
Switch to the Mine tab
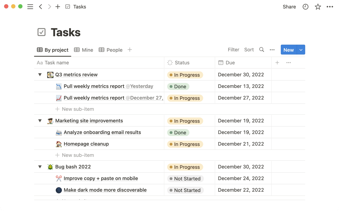[84, 50]
